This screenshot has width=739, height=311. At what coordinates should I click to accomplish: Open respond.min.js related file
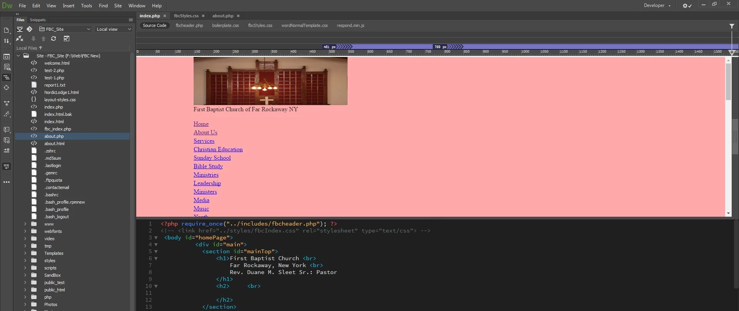(351, 25)
